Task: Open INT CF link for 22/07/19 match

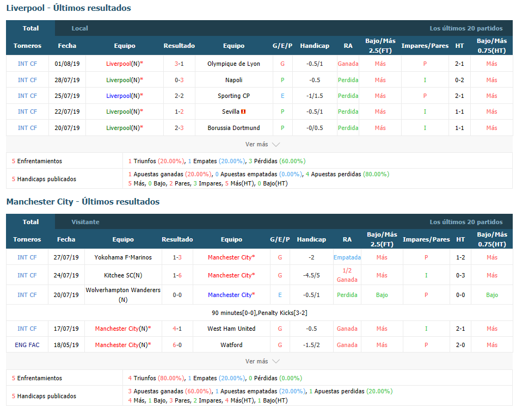Action: [27, 112]
